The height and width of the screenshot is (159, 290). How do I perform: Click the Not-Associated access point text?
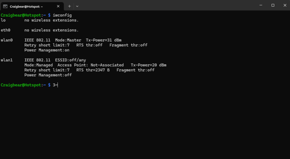(107, 65)
